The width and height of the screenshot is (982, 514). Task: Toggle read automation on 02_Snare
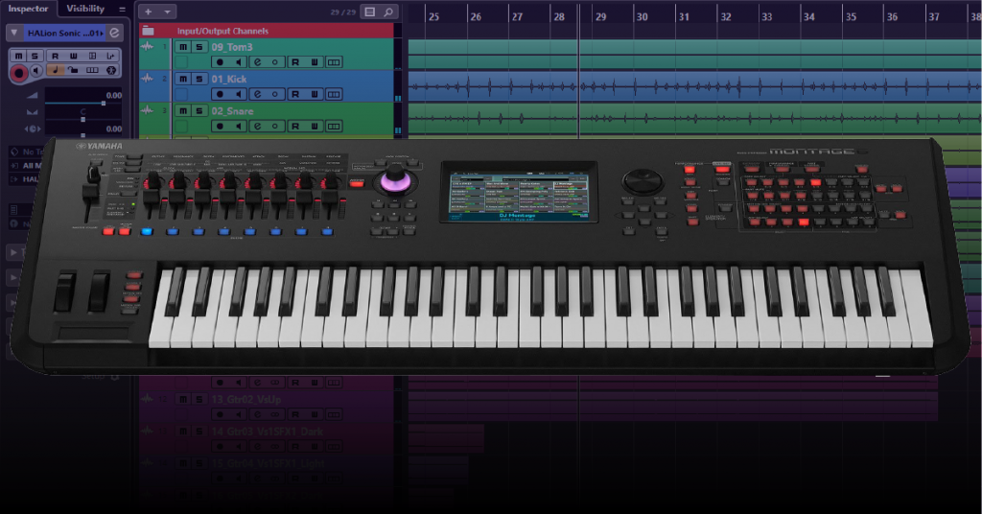[x=294, y=127]
